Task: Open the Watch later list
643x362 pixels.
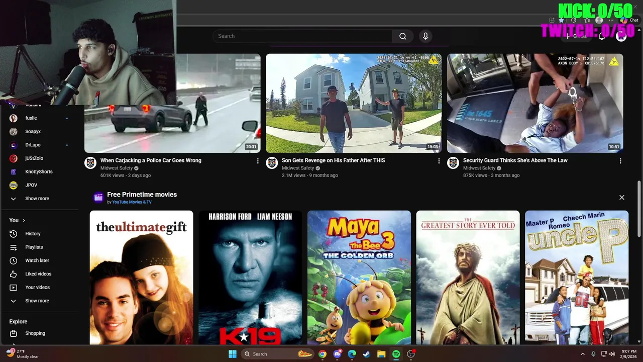Action: (x=37, y=260)
